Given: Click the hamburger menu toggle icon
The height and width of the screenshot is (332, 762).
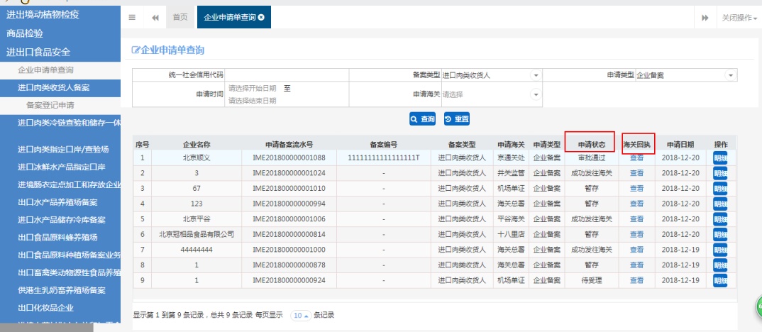Looking at the screenshot, I should pyautogui.click(x=132, y=17).
